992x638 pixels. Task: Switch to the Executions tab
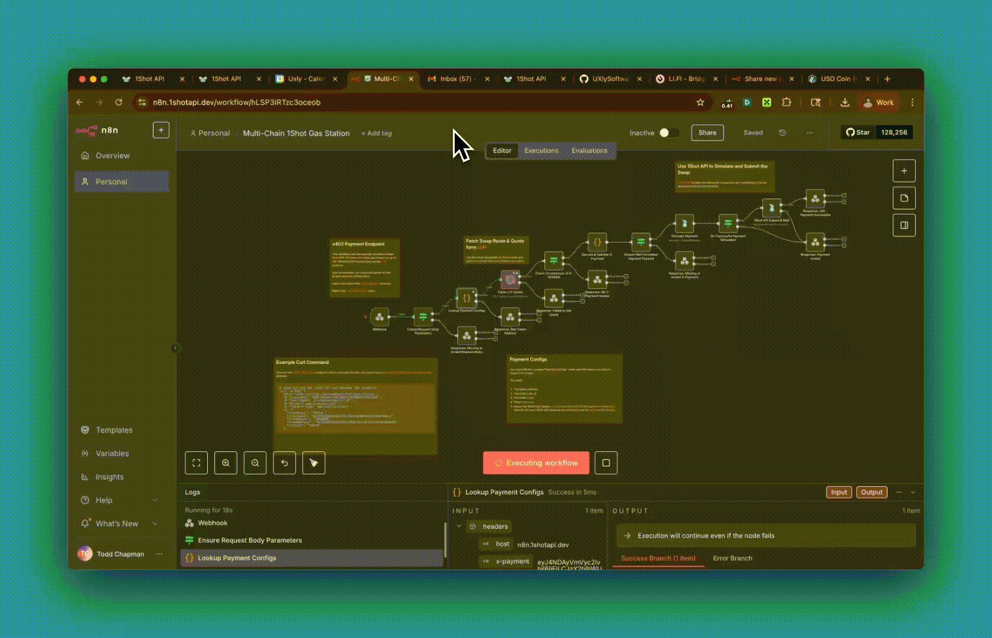pyautogui.click(x=541, y=151)
